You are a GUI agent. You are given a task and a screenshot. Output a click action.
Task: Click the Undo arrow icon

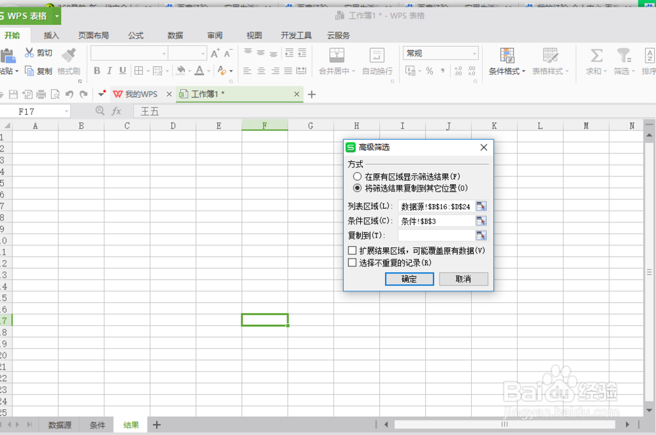70,94
